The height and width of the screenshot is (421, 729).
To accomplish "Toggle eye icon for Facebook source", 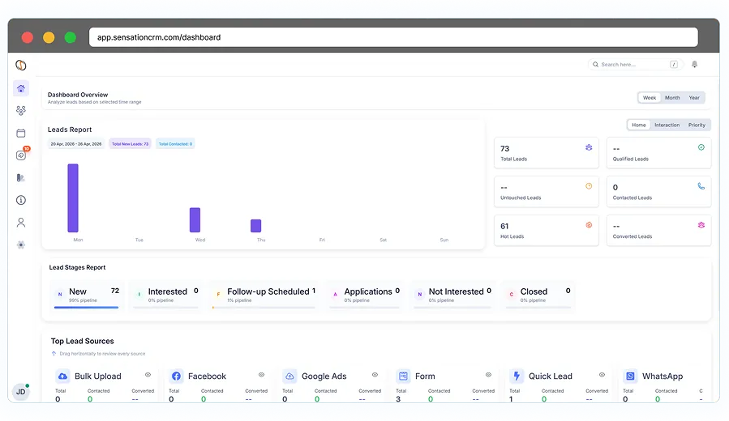I will click(x=261, y=375).
